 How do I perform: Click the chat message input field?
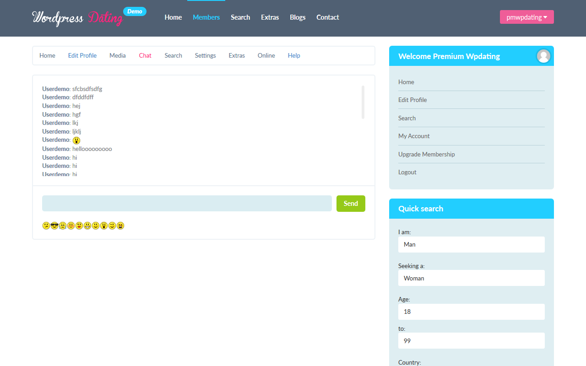(x=187, y=204)
